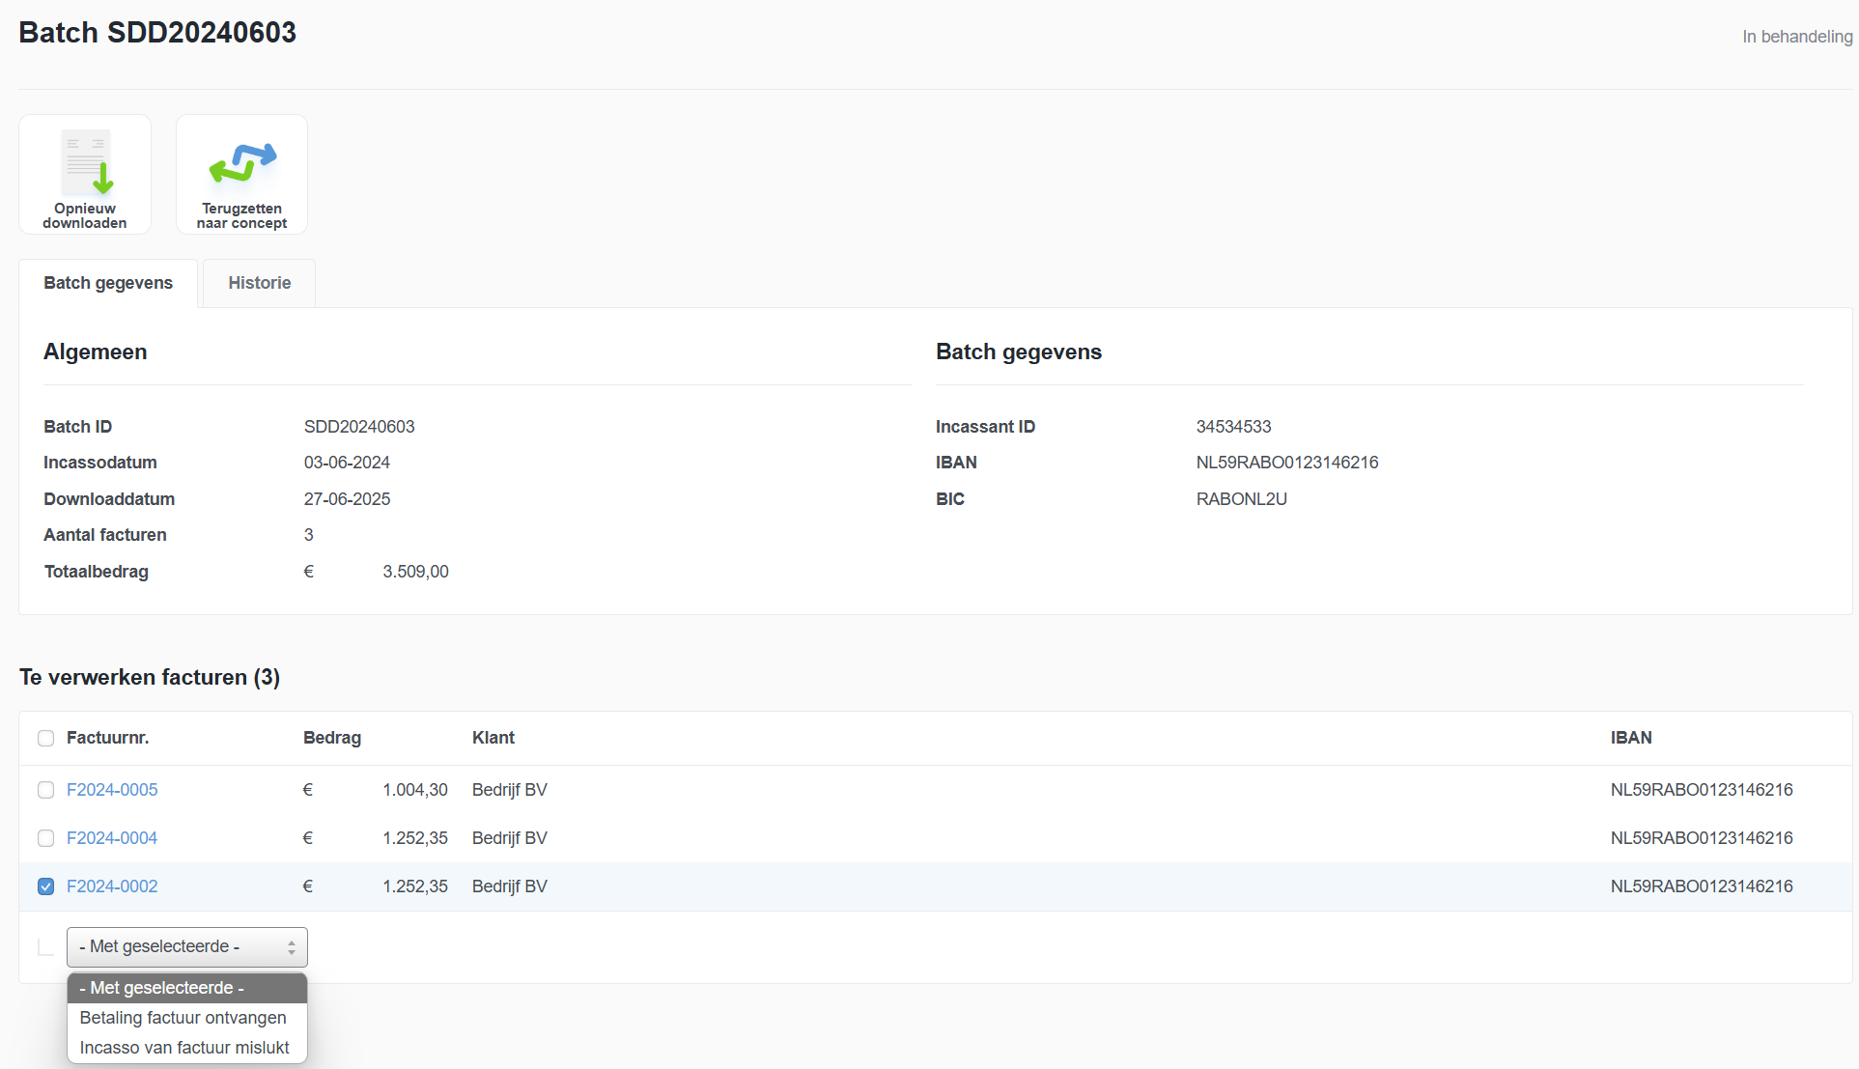Click the Terugzetten naar concept arrows icon
Image resolution: width=1859 pixels, height=1069 pixels.
click(242, 162)
